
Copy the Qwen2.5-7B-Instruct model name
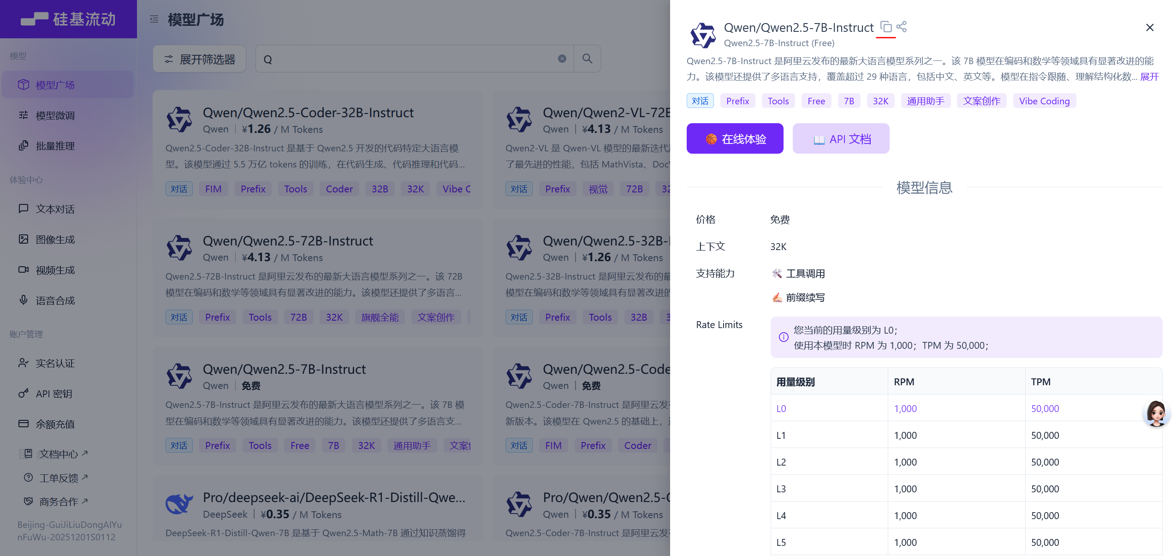pyautogui.click(x=885, y=27)
